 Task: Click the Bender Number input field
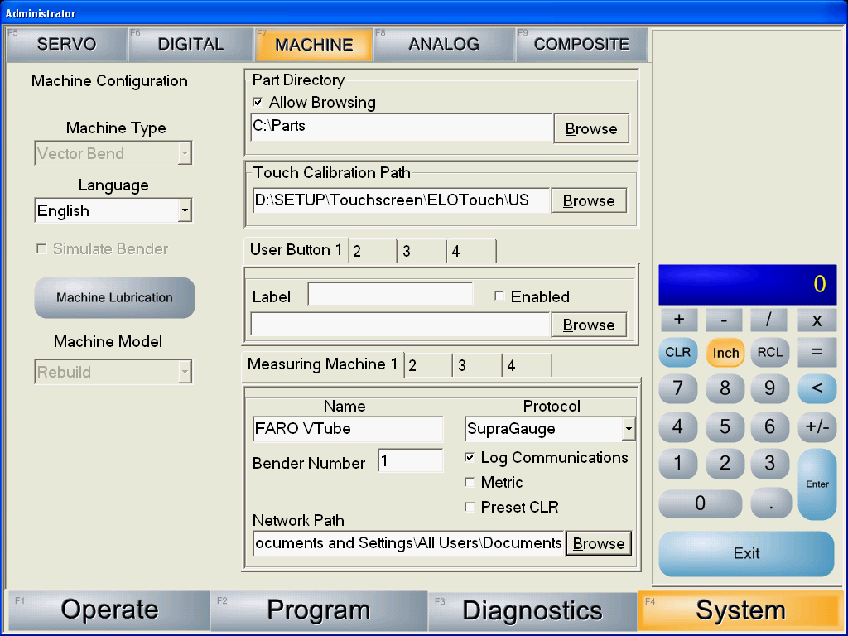click(410, 462)
